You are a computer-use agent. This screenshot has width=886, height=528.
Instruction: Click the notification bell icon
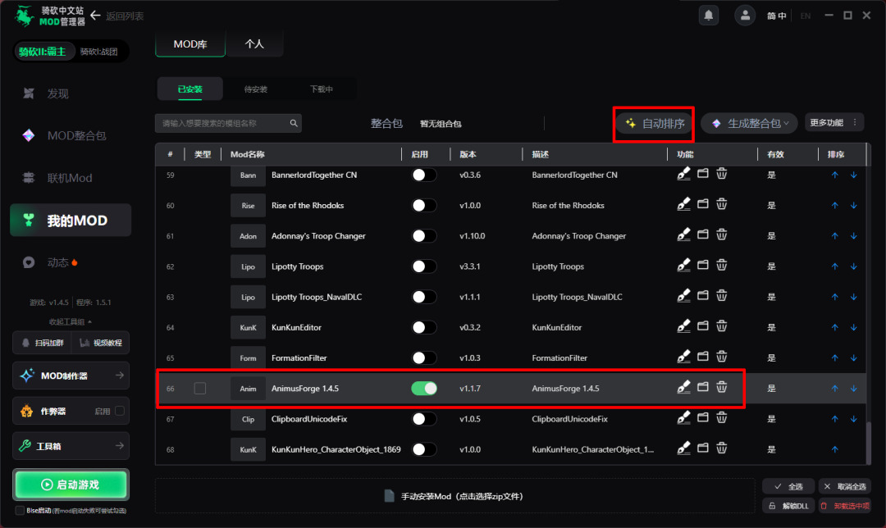click(x=709, y=16)
